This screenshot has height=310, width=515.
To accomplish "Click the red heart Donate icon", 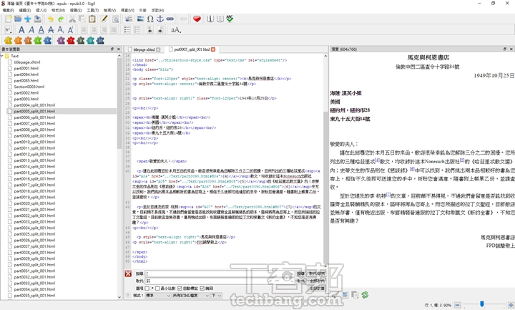I will 197,19.
